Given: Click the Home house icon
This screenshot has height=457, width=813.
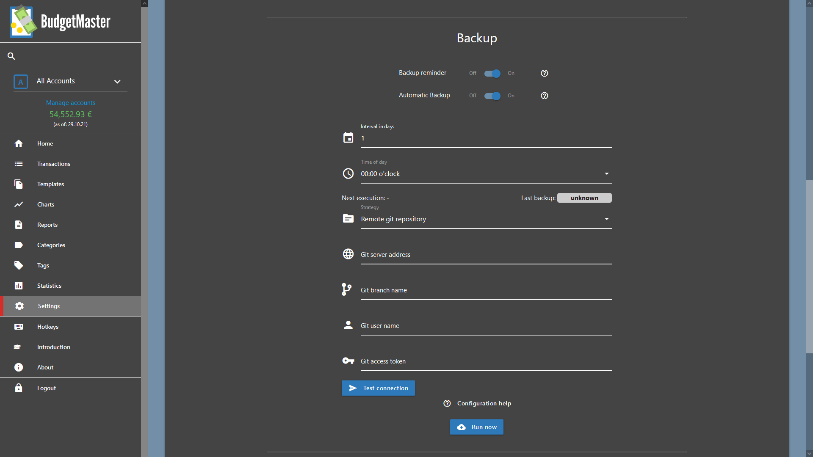Looking at the screenshot, I should pyautogui.click(x=19, y=143).
